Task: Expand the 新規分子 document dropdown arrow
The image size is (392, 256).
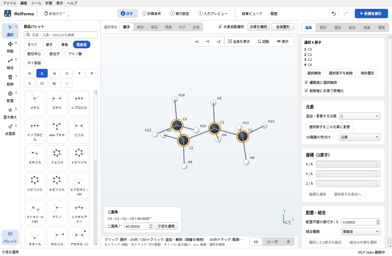Action: [68, 16]
